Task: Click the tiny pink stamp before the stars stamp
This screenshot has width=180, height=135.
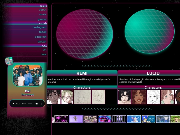Action: tap(53, 120)
